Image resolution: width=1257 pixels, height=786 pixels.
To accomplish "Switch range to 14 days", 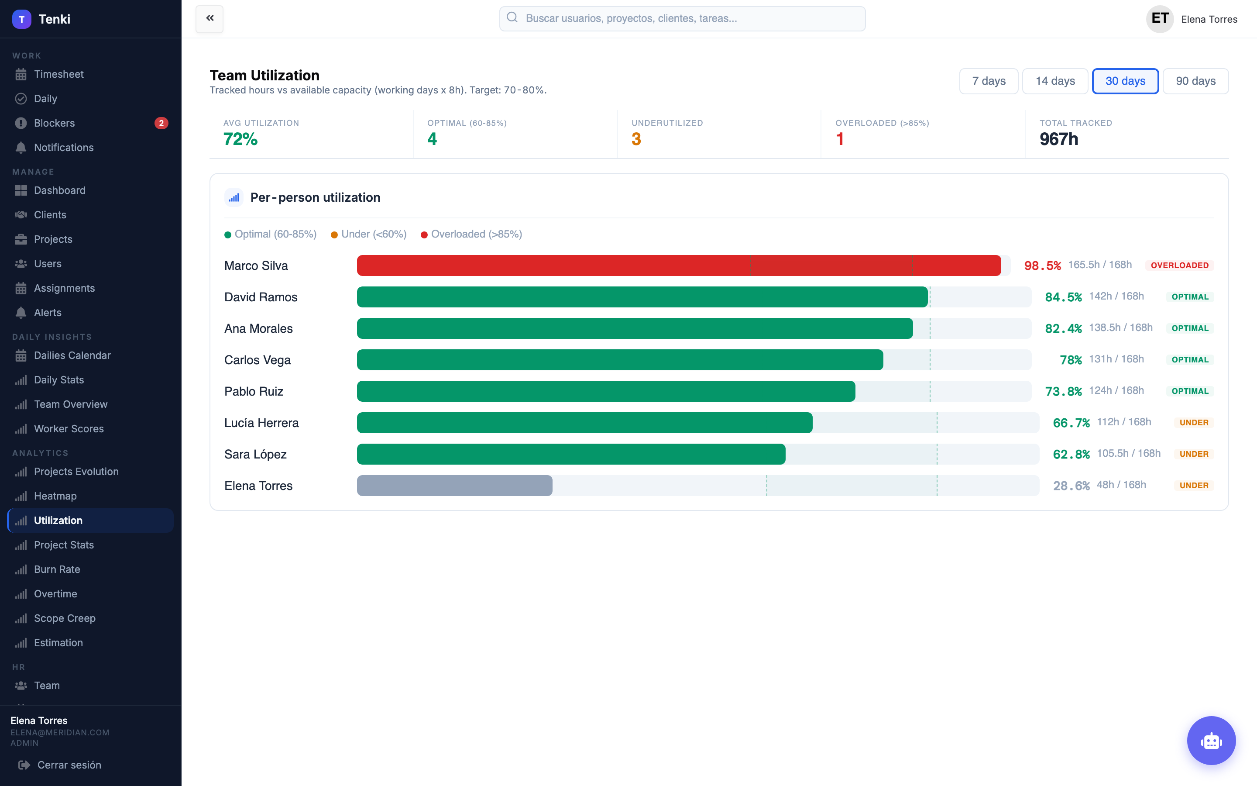I will pyautogui.click(x=1055, y=81).
